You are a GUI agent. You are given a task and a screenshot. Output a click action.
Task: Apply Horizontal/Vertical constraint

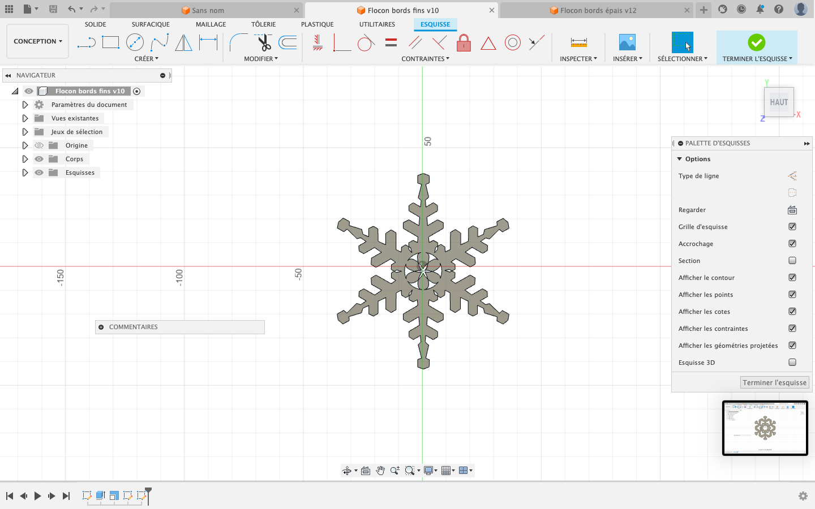click(318, 42)
